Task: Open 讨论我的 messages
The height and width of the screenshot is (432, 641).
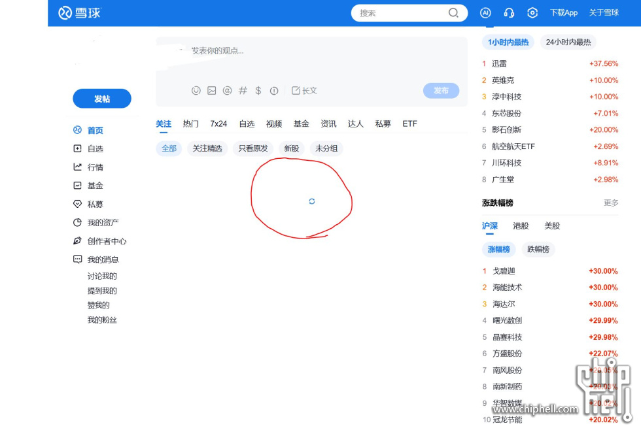Action: [x=102, y=276]
